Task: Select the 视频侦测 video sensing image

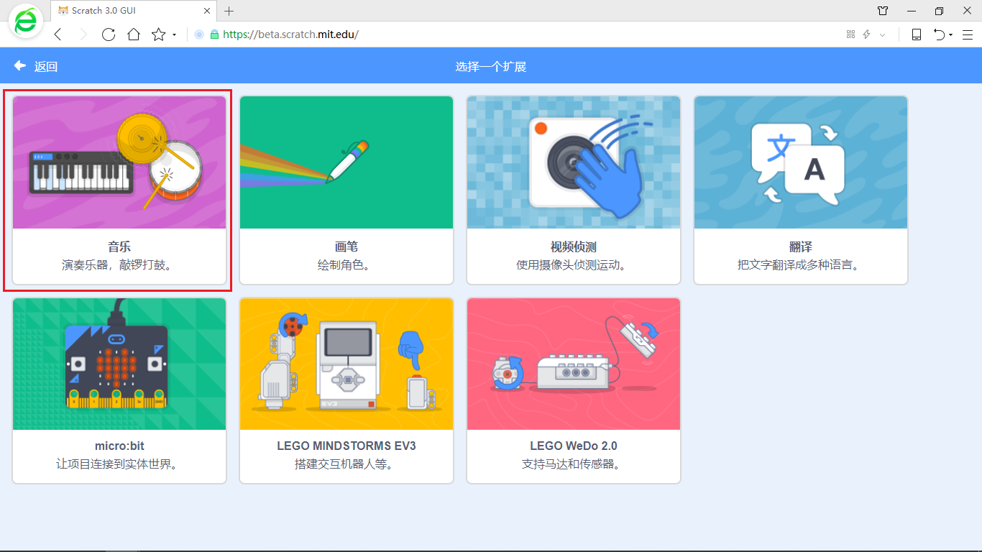Action: 574,162
